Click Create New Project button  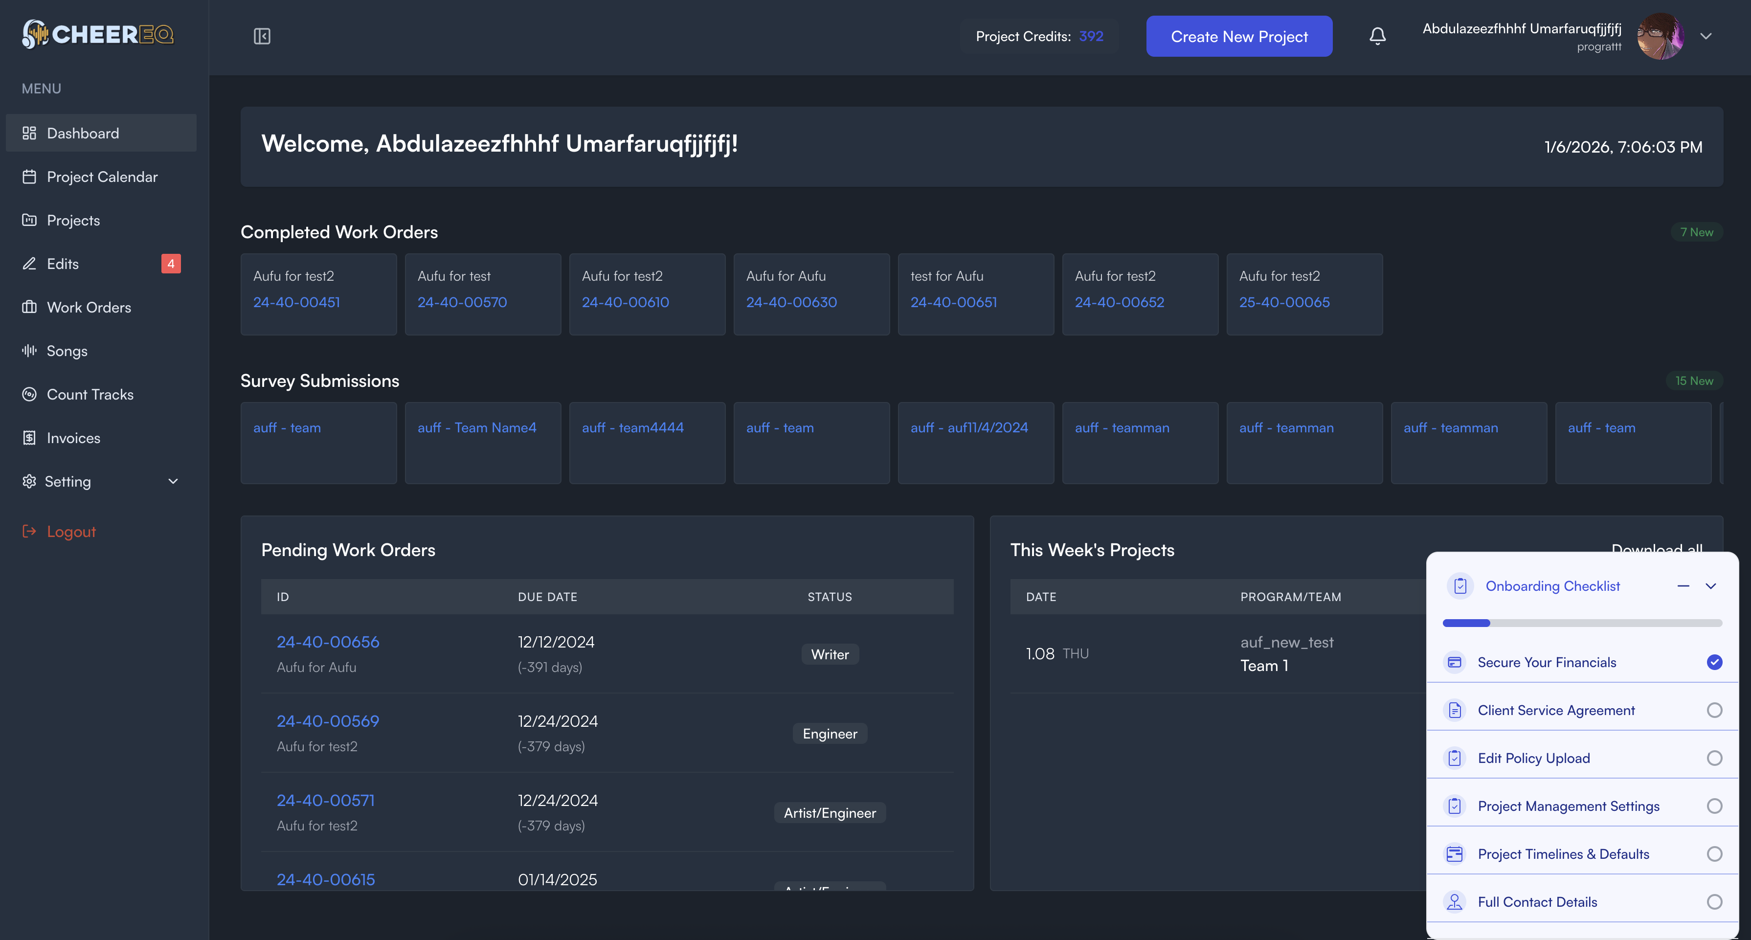[x=1238, y=37]
